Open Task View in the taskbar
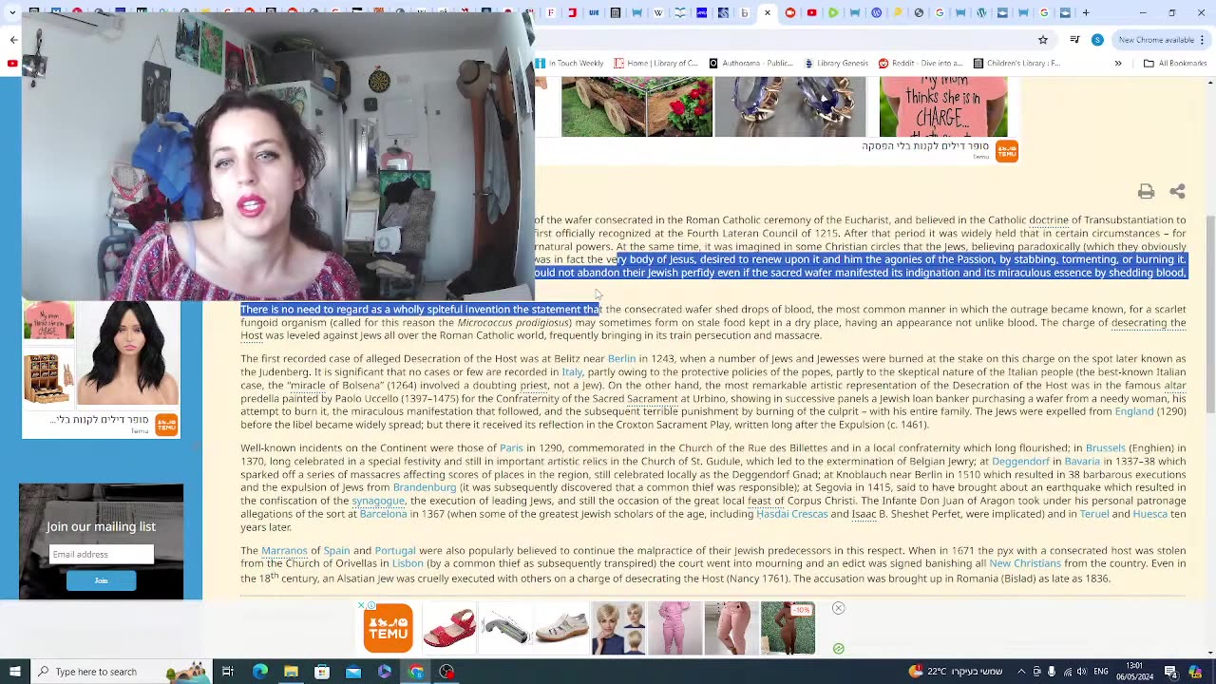 (228, 672)
